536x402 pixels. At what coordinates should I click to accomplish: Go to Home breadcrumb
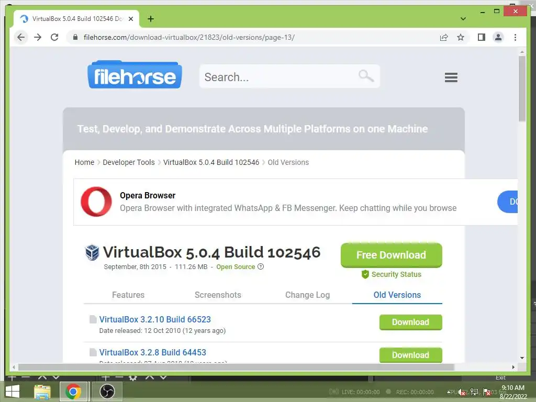[84, 162]
